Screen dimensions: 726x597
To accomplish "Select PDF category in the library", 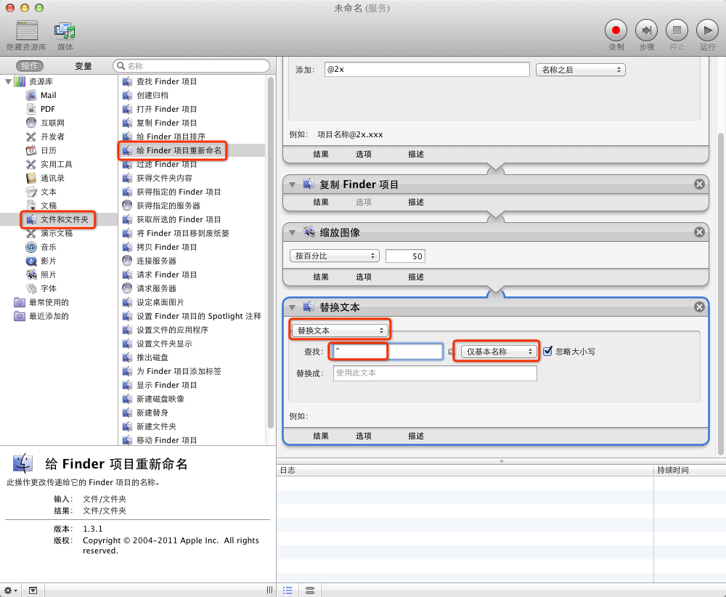I will pyautogui.click(x=48, y=109).
